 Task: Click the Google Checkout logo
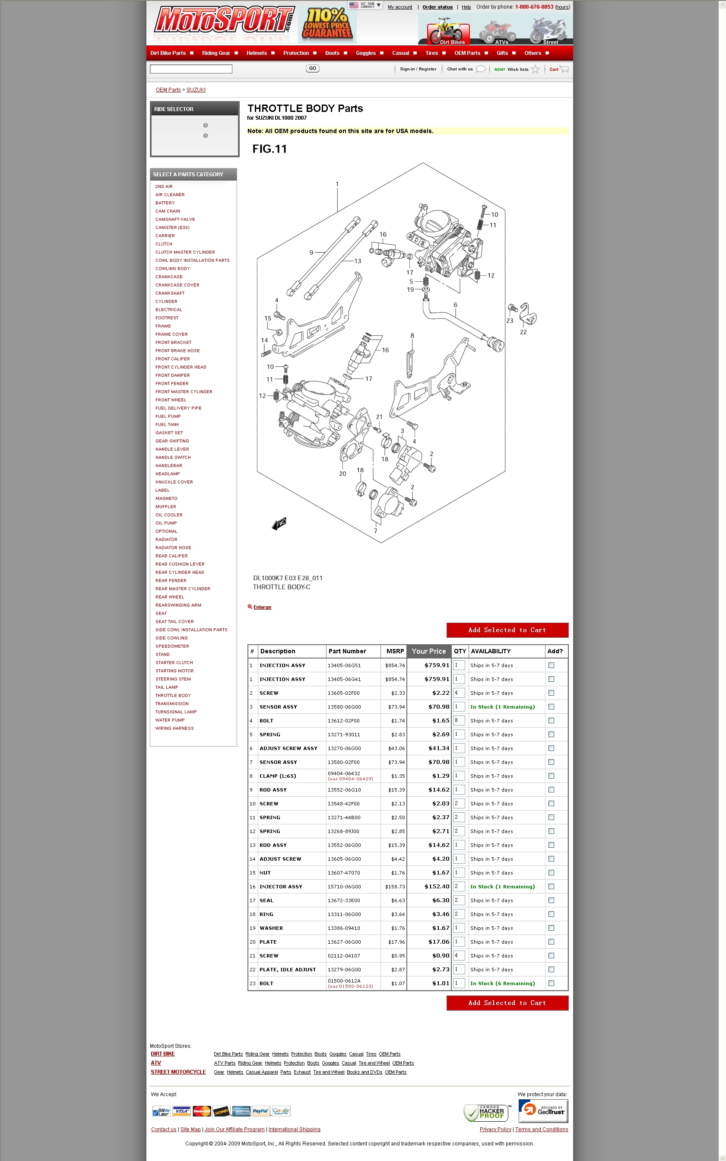pos(281,1111)
